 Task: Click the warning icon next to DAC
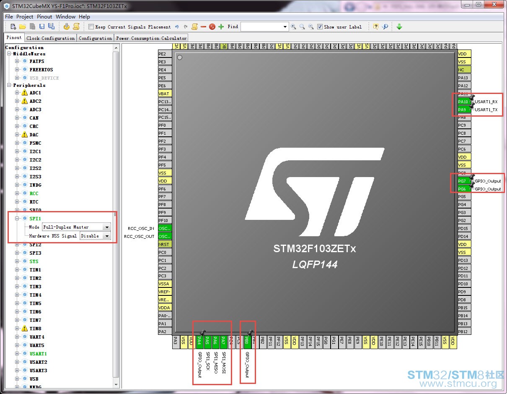tap(24, 135)
